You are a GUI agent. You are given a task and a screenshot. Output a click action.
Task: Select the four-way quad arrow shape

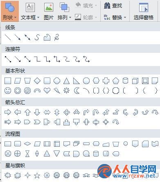tap(67, 112)
